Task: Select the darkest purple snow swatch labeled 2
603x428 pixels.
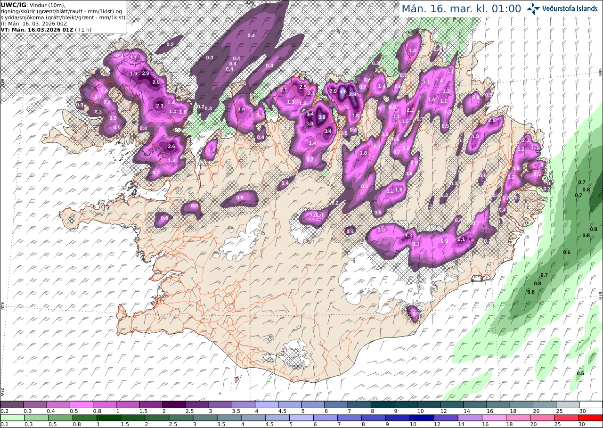Action: [x=174, y=404]
